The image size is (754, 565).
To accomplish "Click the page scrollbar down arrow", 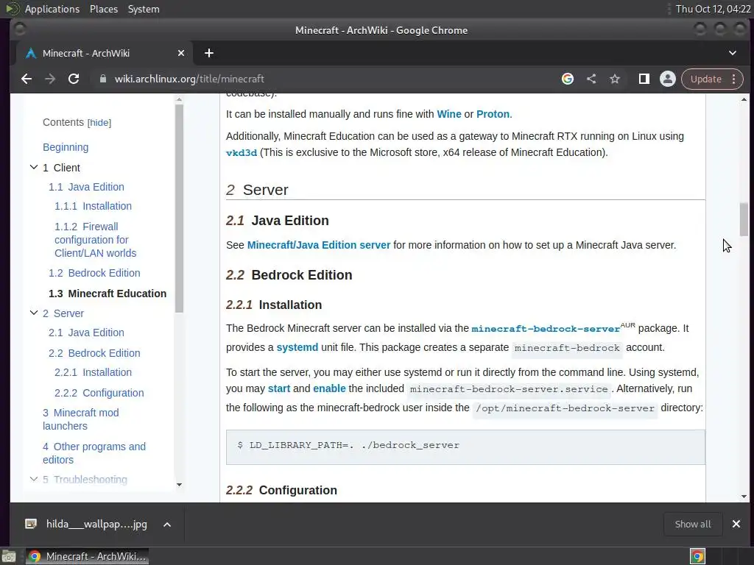I will [744, 497].
